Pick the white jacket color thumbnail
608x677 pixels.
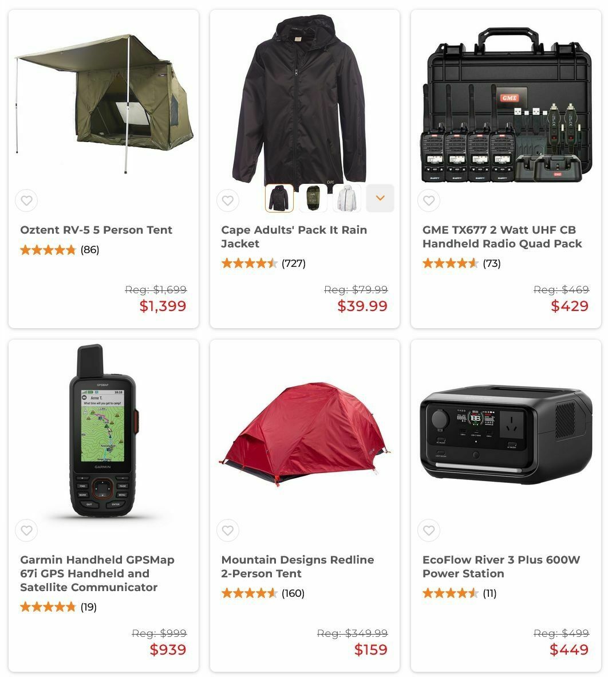coord(347,198)
